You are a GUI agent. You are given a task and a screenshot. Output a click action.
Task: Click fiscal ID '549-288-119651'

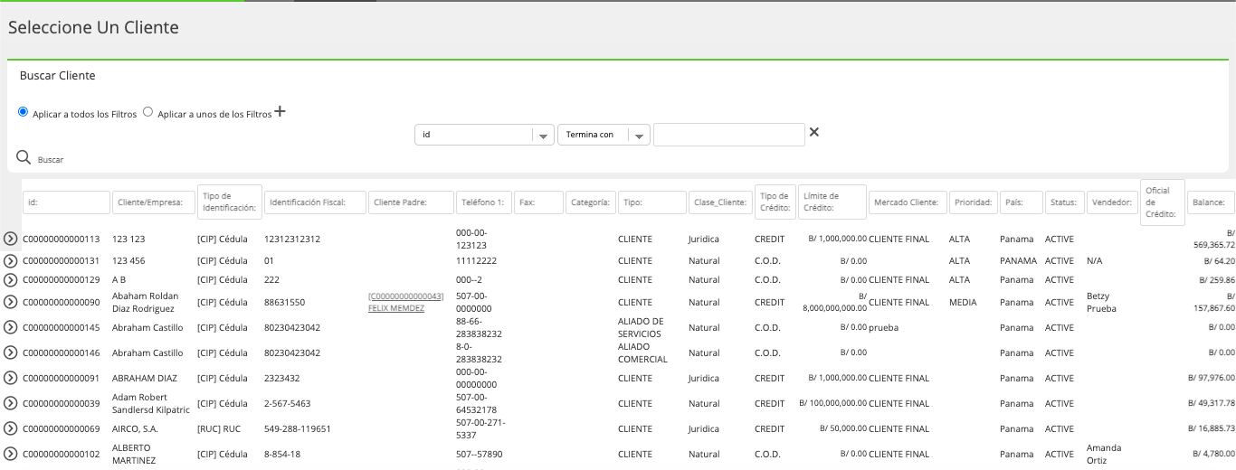298,428
